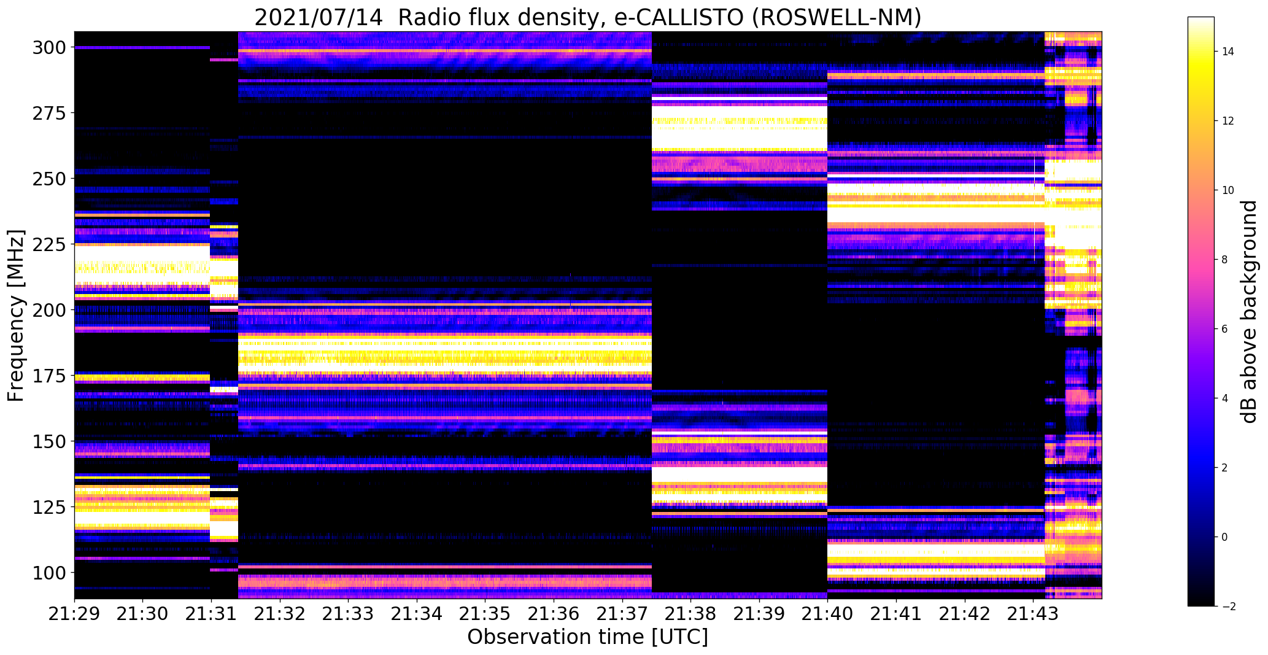The image size is (1268, 655).
Task: Click the 21:42 time tick label
Action: click(964, 614)
